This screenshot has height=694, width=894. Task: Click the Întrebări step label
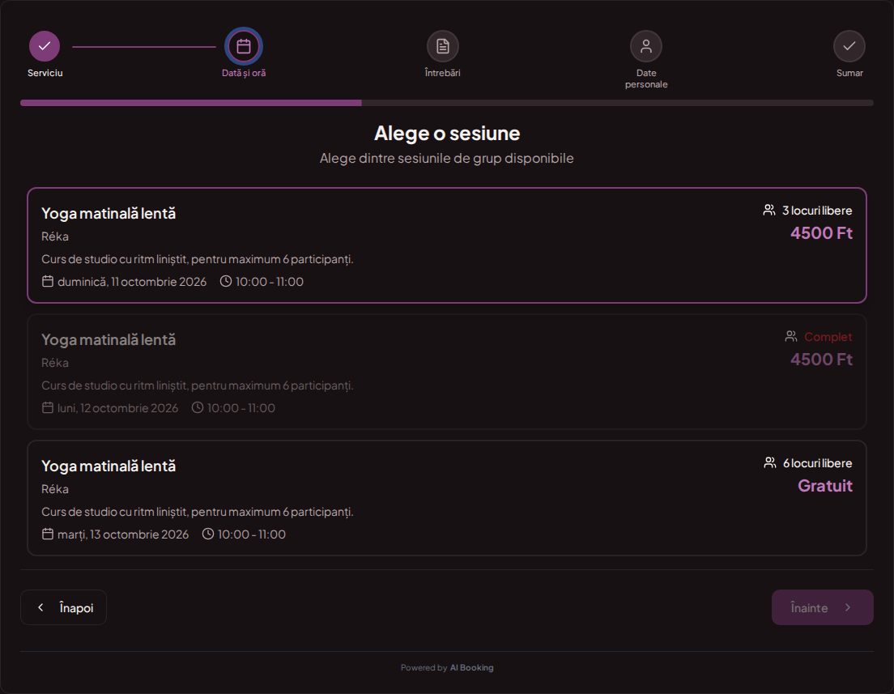[442, 73]
